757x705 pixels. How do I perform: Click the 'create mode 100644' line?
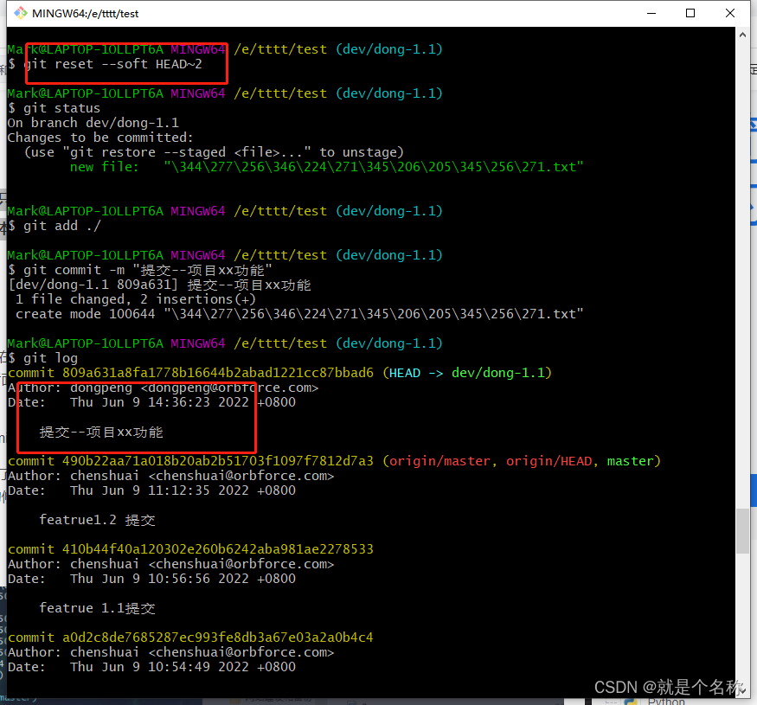pyautogui.click(x=299, y=314)
